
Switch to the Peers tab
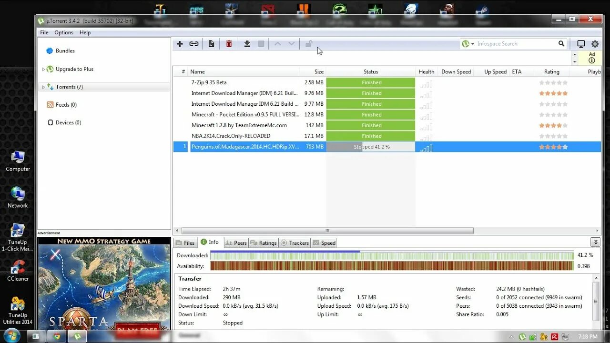[236, 243]
